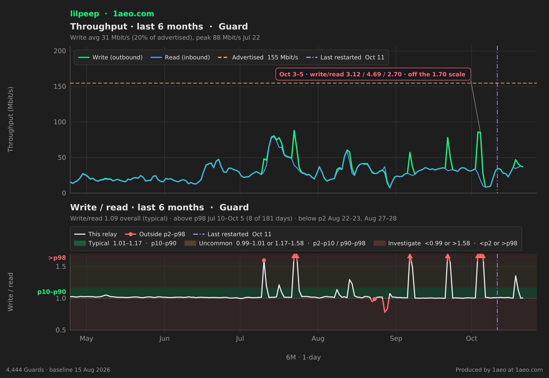The width and height of the screenshot is (549, 378).
Task: Select the Write (outbound) legend entry
Action: tap(110, 57)
